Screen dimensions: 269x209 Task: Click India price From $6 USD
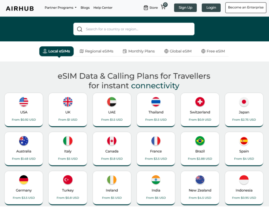[156, 198]
